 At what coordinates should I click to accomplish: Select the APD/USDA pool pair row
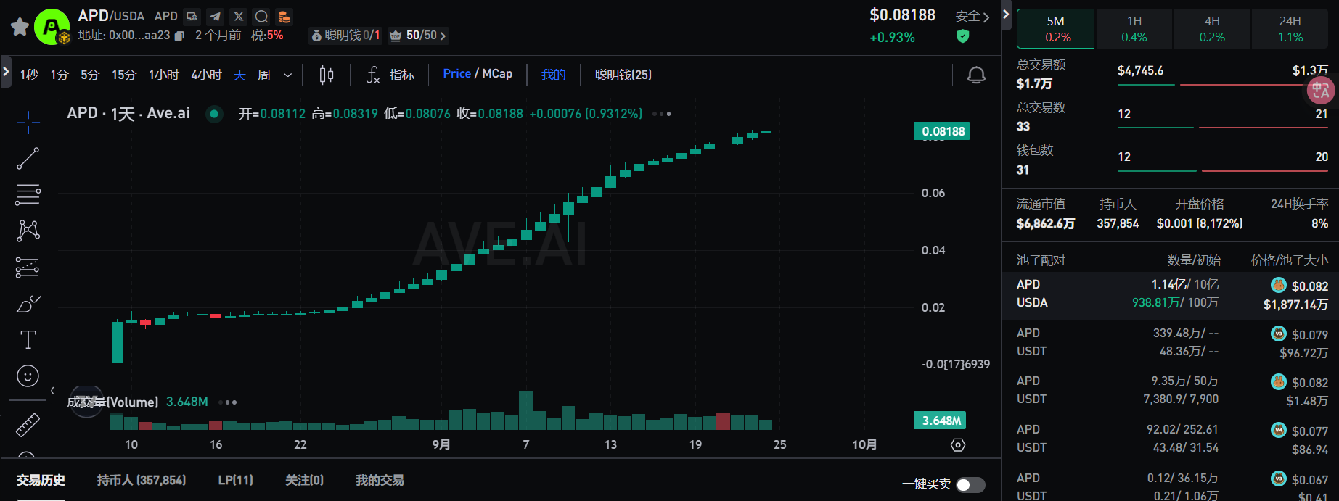[x=1170, y=294]
